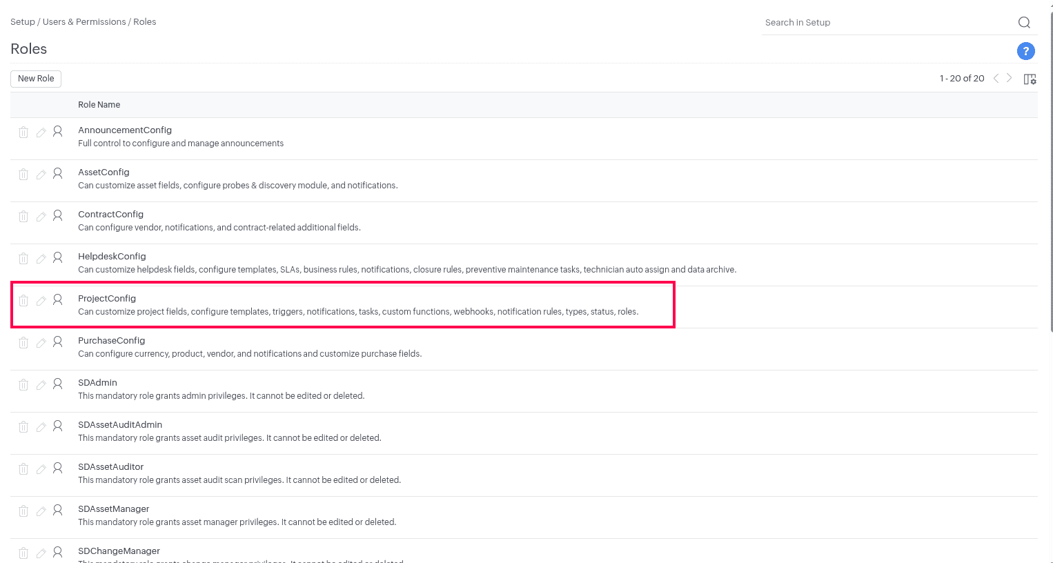Open user assignment icon for ContractConfig role
The width and height of the screenshot is (1053, 563).
[58, 215]
